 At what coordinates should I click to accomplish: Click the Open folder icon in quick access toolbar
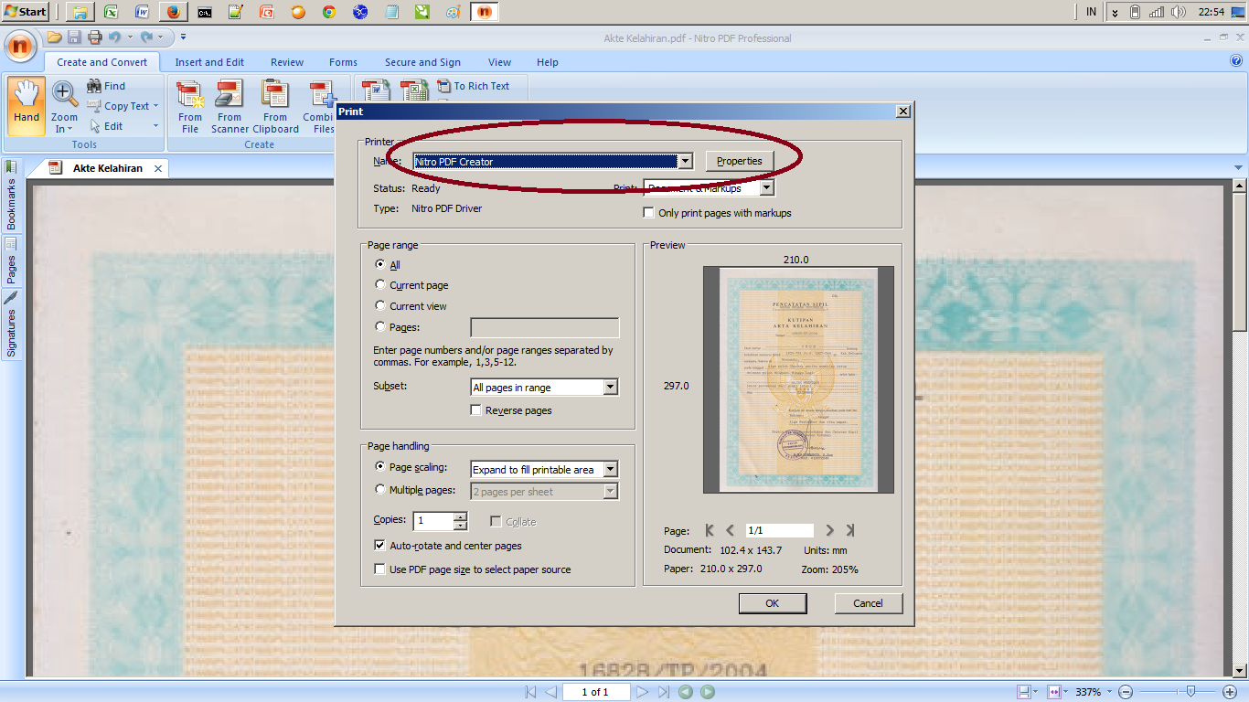[55, 37]
